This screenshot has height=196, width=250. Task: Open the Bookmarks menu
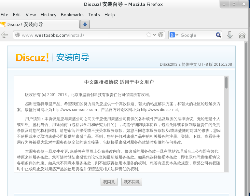coord(72,15)
